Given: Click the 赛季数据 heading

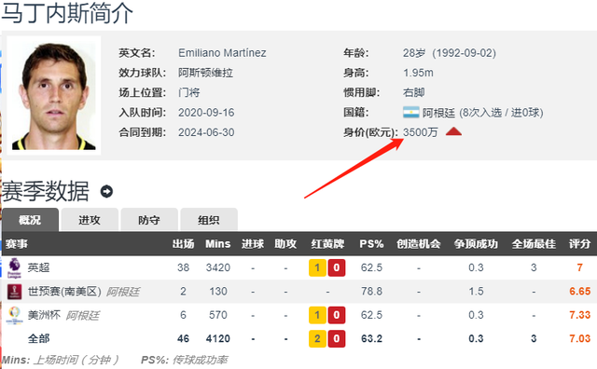Looking at the screenshot, I should [x=46, y=191].
